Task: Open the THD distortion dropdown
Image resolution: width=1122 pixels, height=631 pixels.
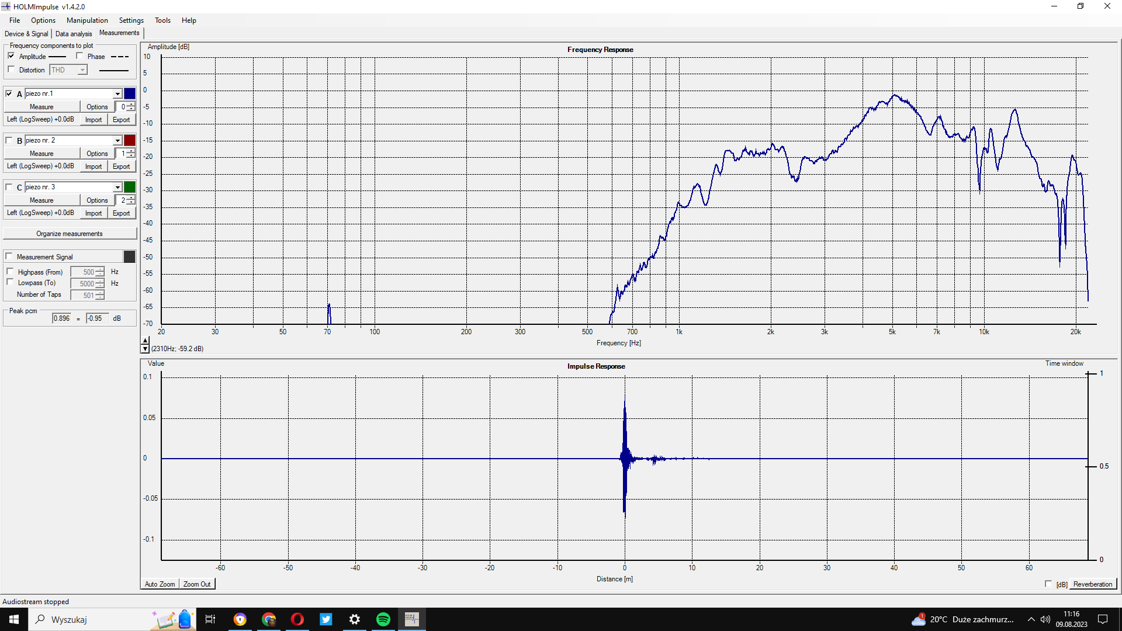Action: coord(82,70)
